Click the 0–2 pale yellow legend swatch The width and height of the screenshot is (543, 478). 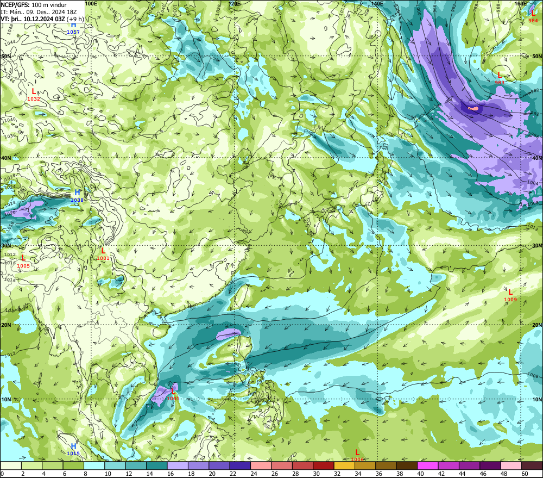coord(11,465)
